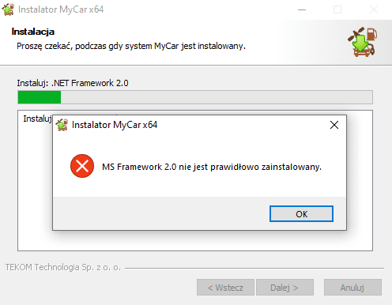Image resolution: width=392 pixels, height=305 pixels.
Task: Click the Instalacja heading
Action: [33, 32]
